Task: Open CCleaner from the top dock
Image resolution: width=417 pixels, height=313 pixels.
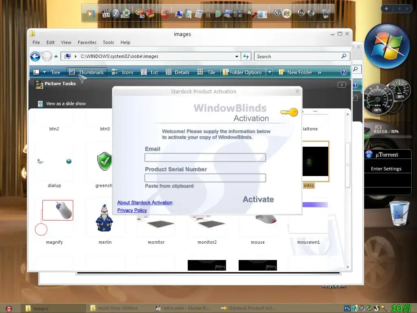Action: point(165,13)
